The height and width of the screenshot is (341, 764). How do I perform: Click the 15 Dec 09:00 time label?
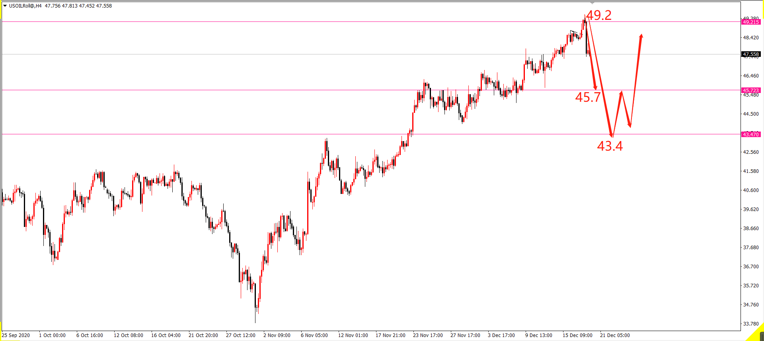tap(577, 335)
